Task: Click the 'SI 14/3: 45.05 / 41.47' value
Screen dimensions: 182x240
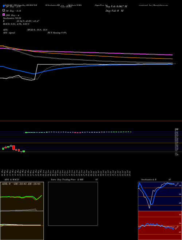Action: (28, 21)
